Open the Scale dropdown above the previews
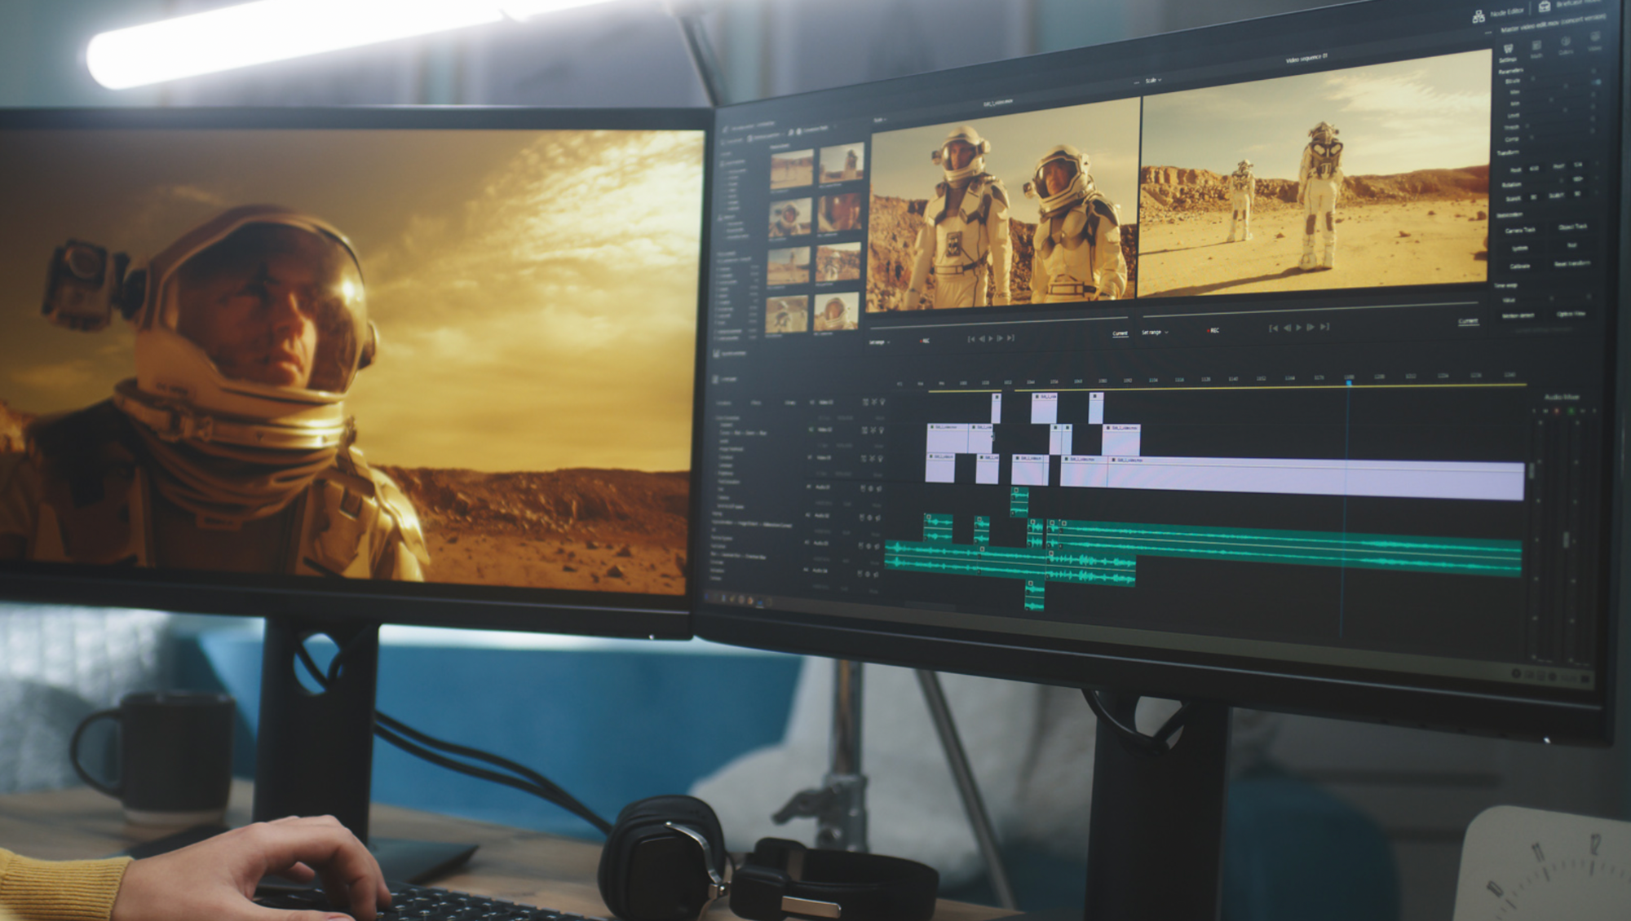The image size is (1631, 921). point(1152,81)
